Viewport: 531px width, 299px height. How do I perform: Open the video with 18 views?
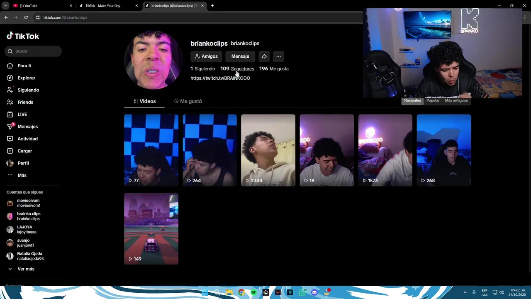pos(327,150)
